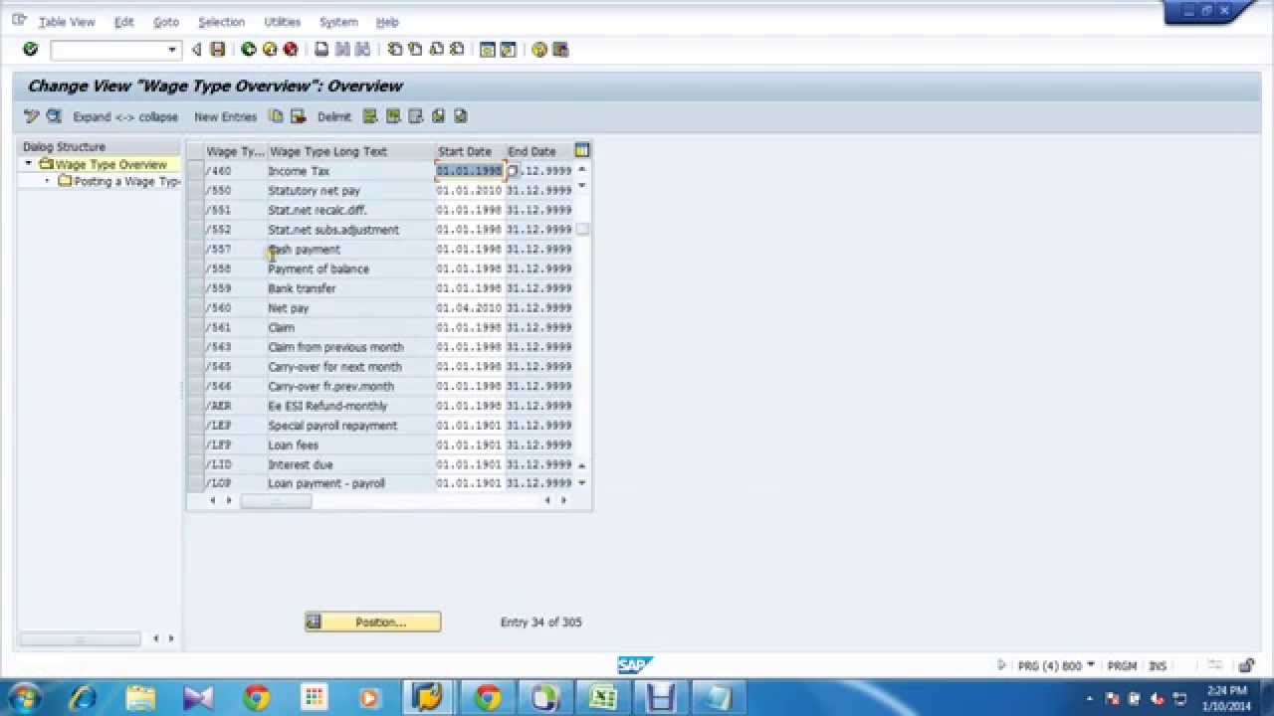Select row selector for /AER ESI Refund
Screen dimensions: 1274x716
click(195, 406)
